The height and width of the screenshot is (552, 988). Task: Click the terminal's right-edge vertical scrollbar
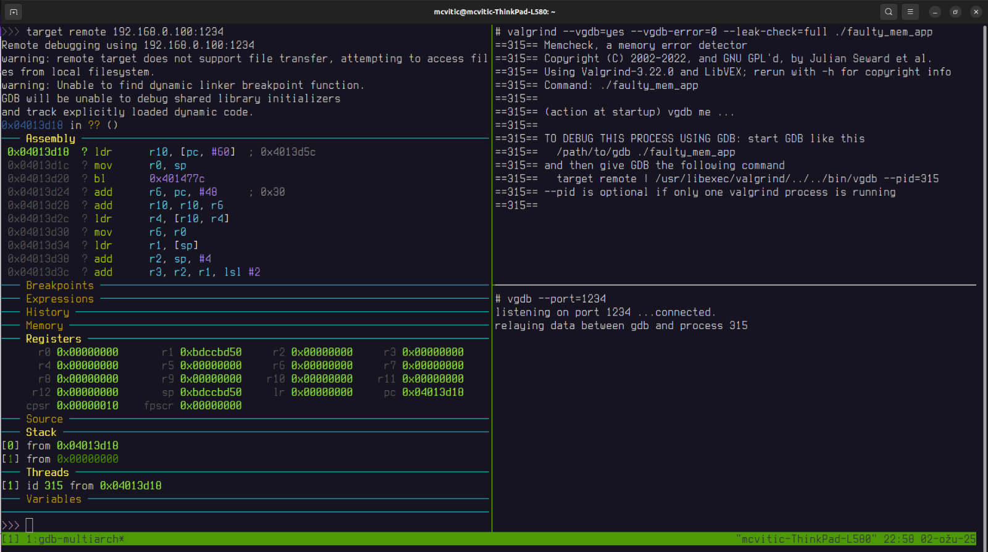984,278
